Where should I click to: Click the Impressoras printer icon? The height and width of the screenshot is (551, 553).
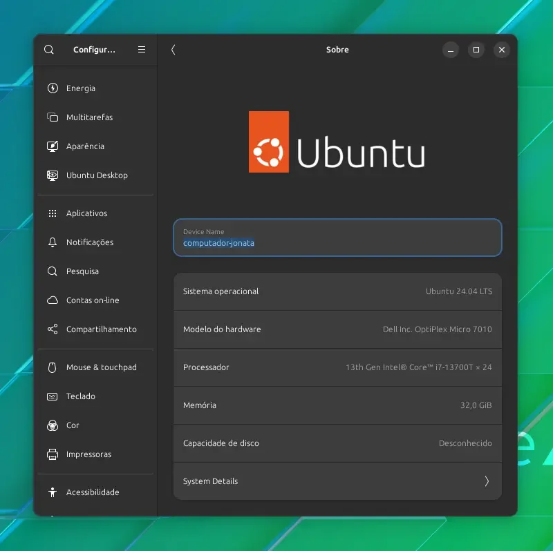tap(53, 454)
